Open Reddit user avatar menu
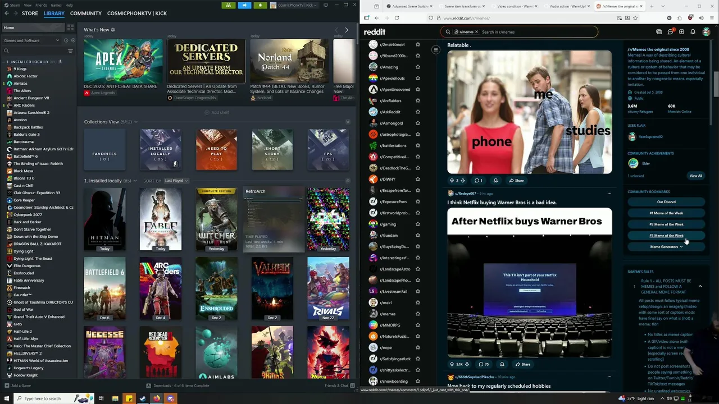719x404 pixels. [x=707, y=32]
